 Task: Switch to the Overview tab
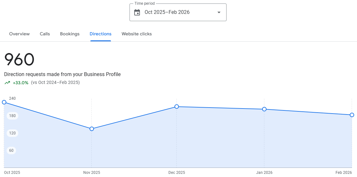coord(19,34)
